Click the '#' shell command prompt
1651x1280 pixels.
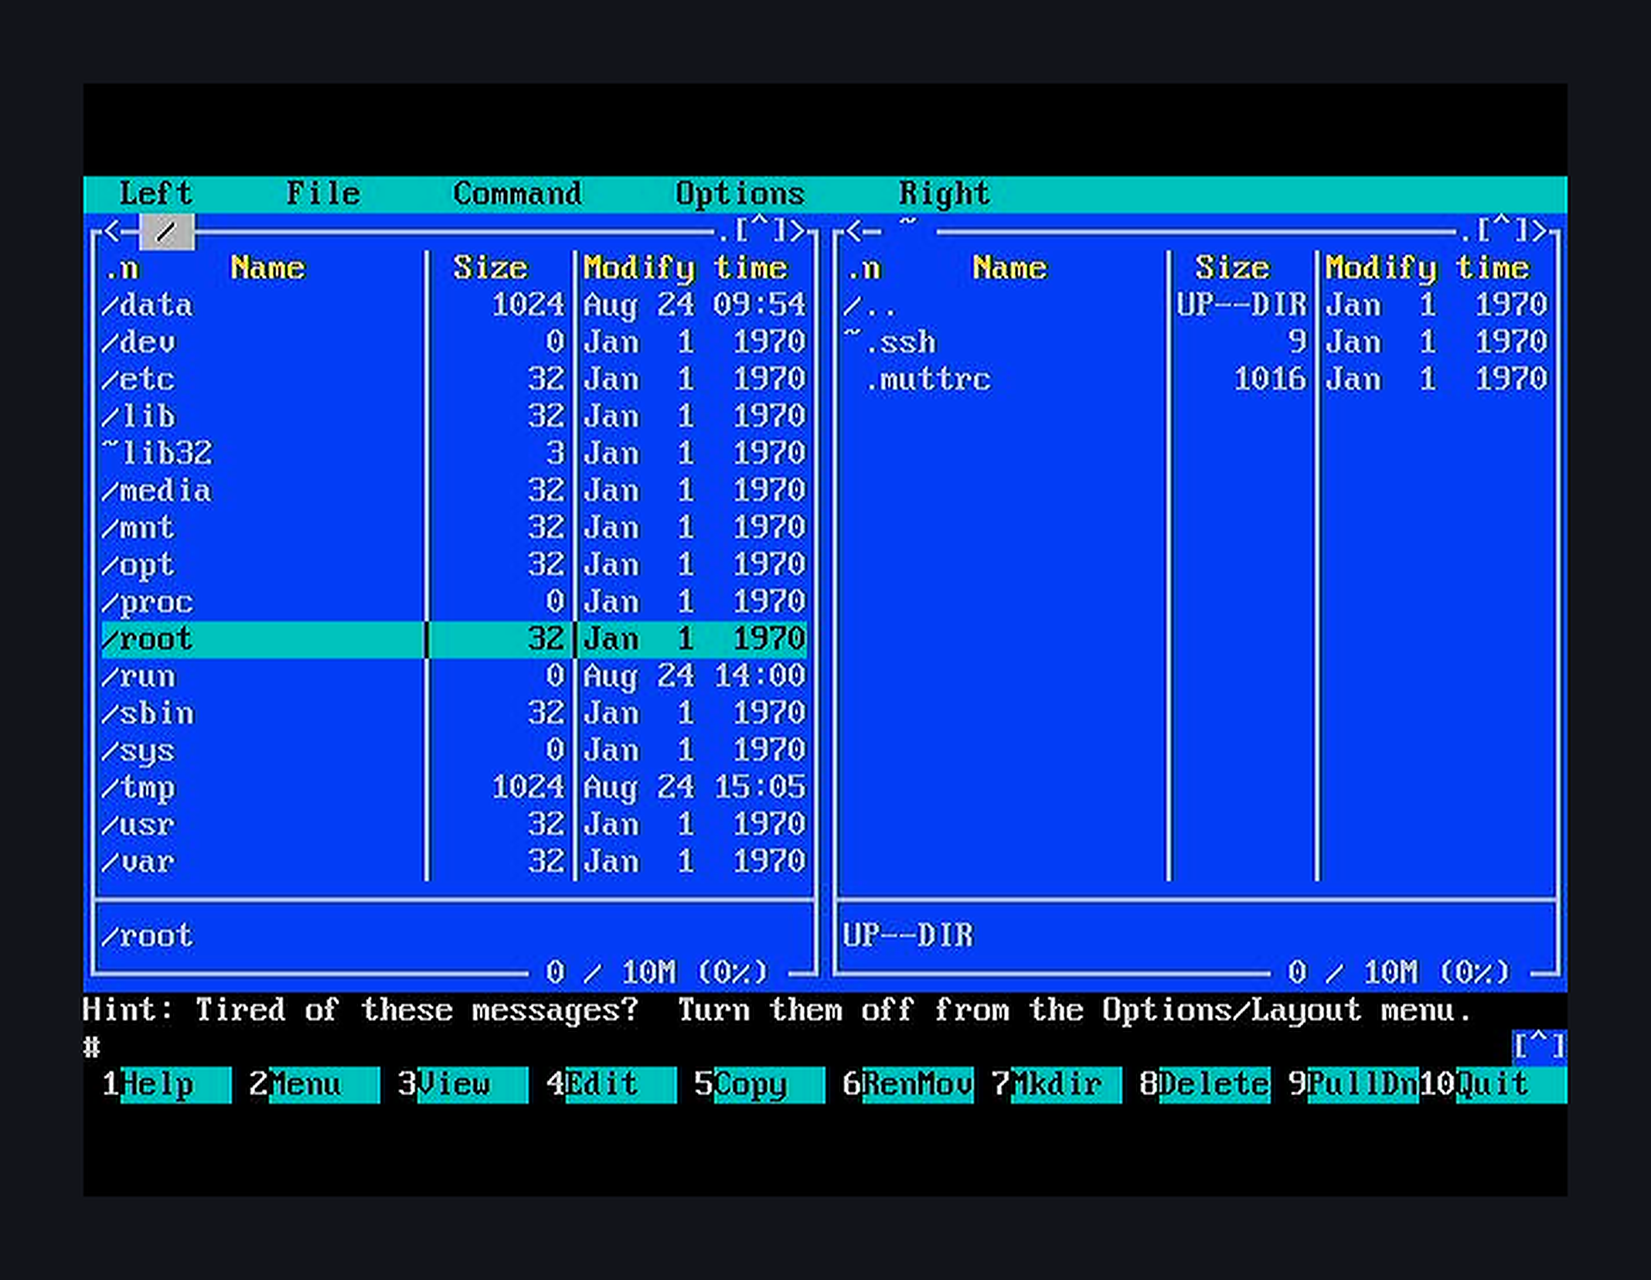click(92, 1047)
